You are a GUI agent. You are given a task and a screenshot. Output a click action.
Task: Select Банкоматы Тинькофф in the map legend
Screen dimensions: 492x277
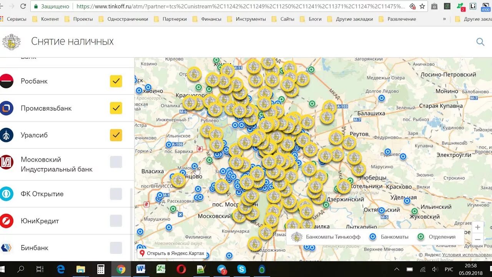326,237
